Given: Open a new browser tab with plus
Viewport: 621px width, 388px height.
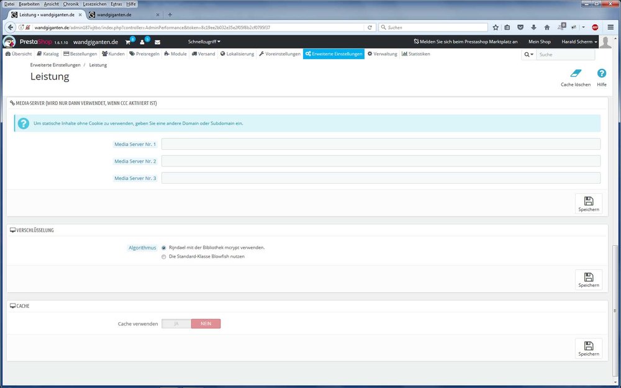Looking at the screenshot, I should tap(170, 15).
